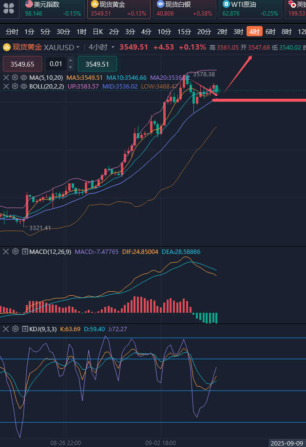This screenshot has height=447, width=306.
Task: Toggle visibility of the BOLL(20,2,2) indicator
Action: tap(24, 86)
